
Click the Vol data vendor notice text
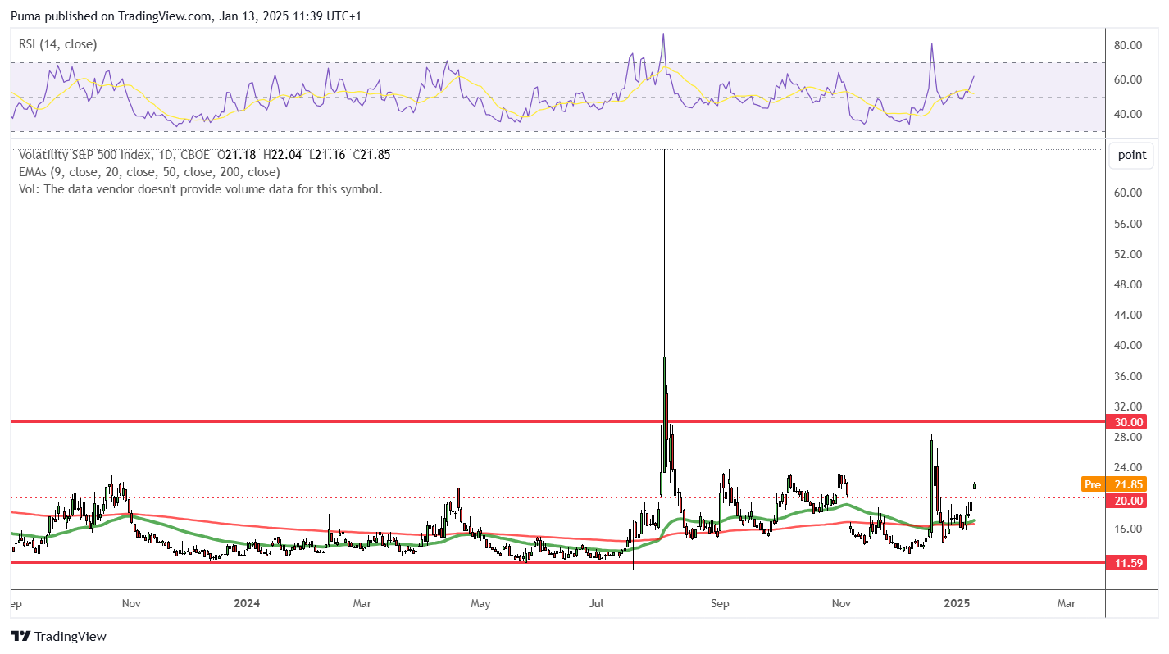(x=200, y=189)
